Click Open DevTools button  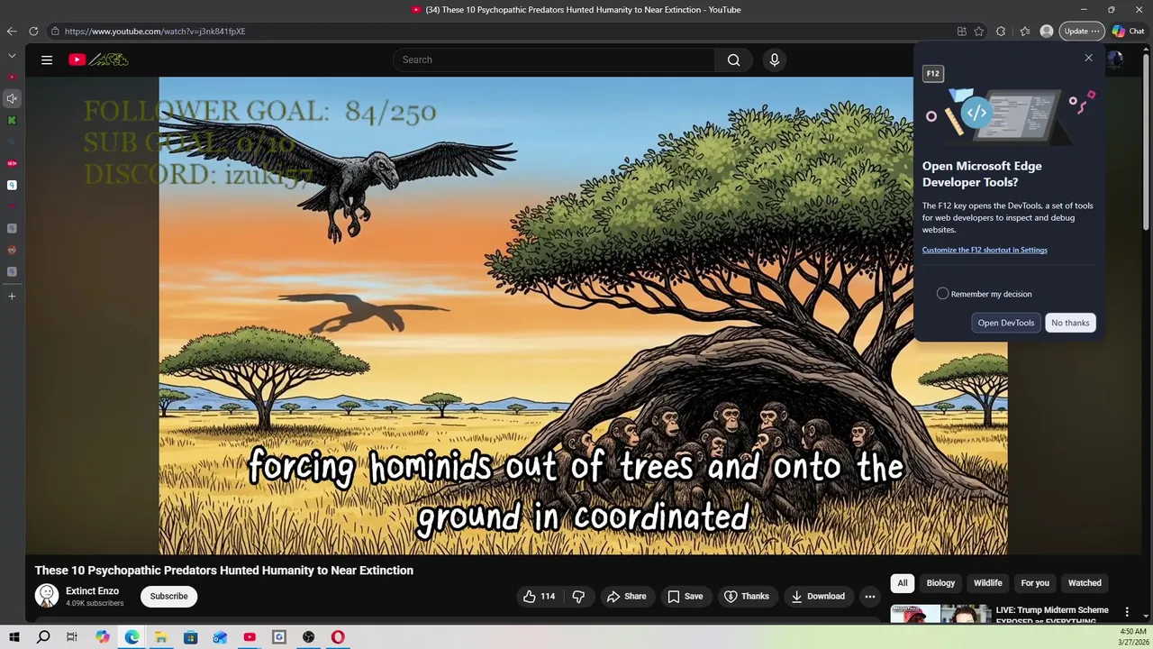1006,323
